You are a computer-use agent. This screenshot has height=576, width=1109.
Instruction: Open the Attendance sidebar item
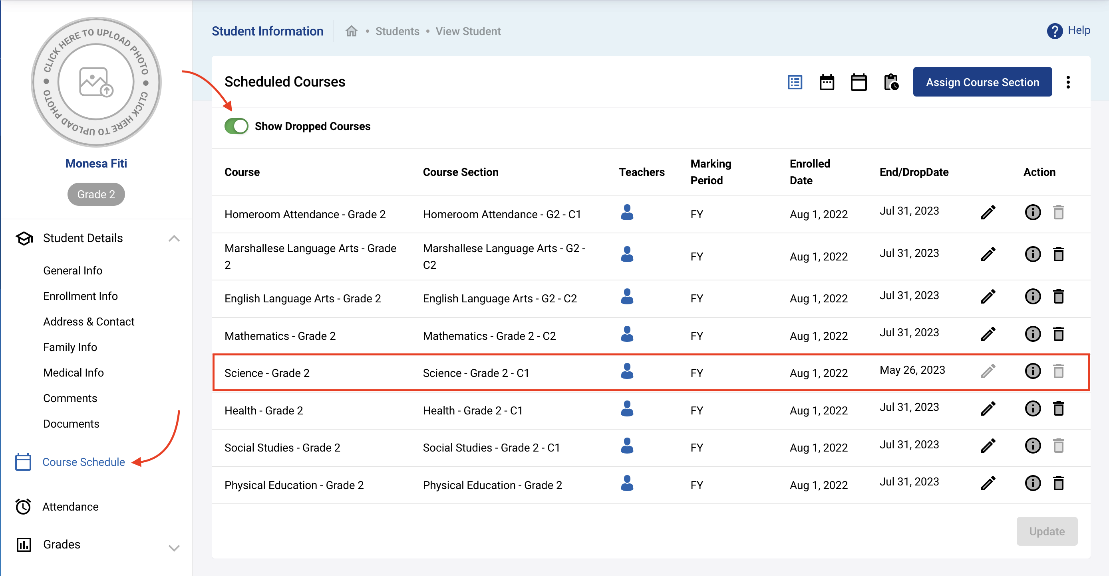click(70, 507)
